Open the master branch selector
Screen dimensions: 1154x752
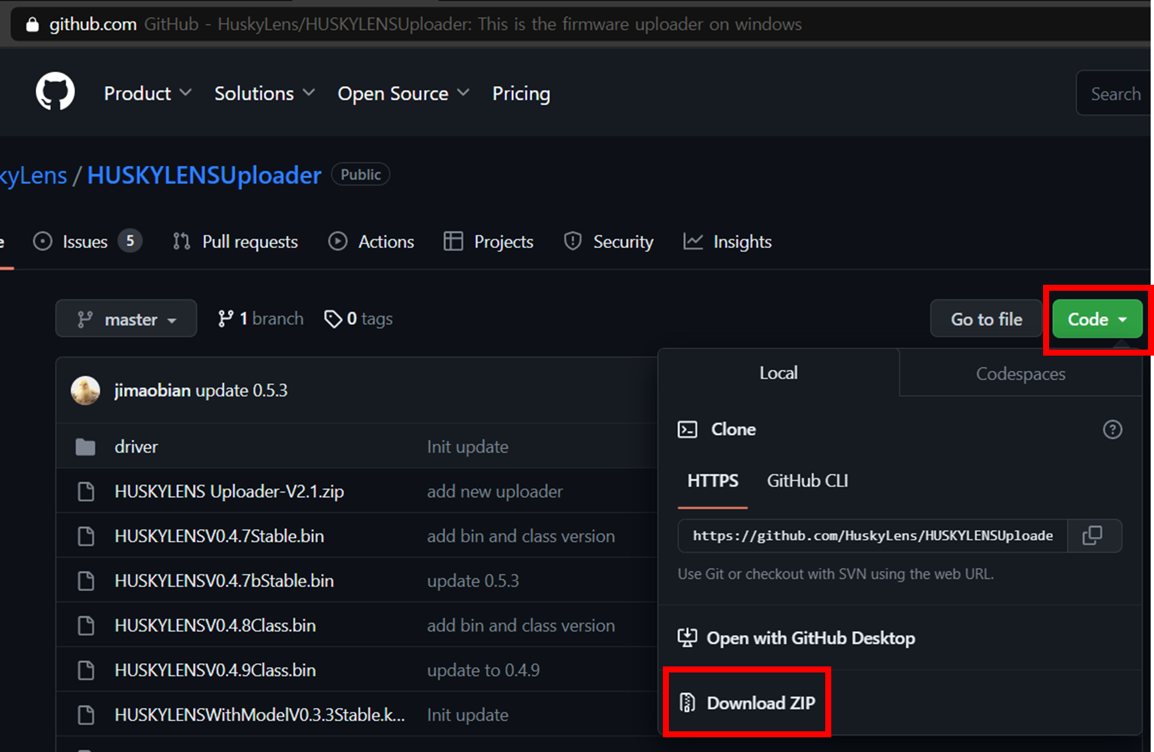[x=126, y=319]
